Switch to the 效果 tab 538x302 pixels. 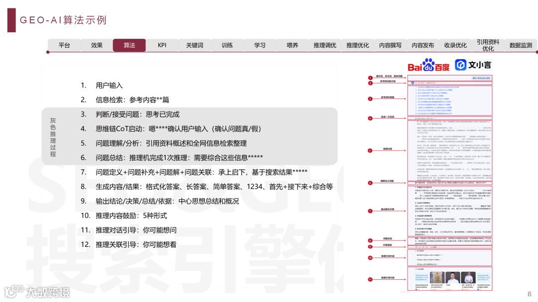97,45
